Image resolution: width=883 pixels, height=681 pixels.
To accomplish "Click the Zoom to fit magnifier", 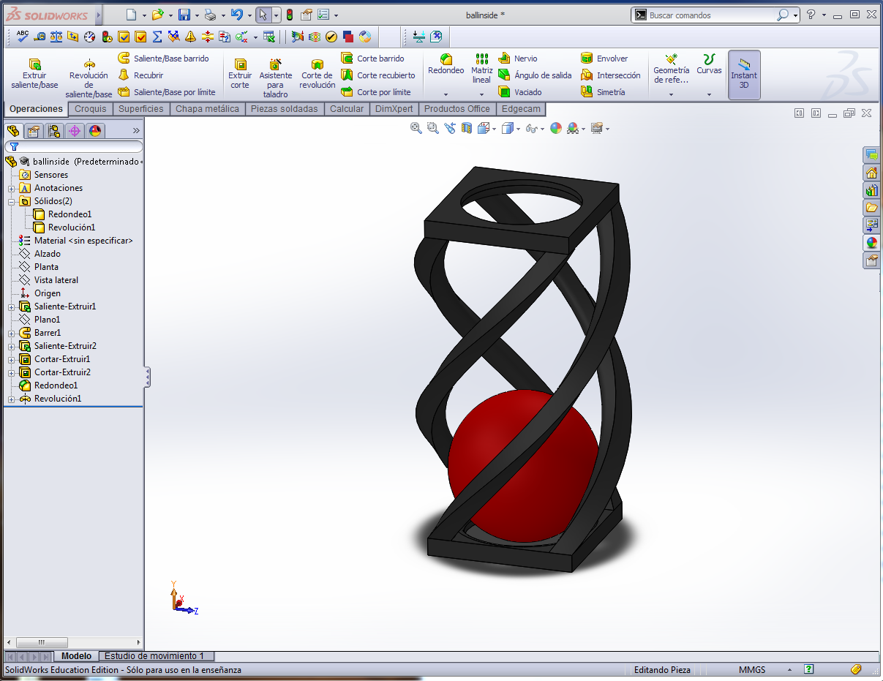I will (x=416, y=128).
